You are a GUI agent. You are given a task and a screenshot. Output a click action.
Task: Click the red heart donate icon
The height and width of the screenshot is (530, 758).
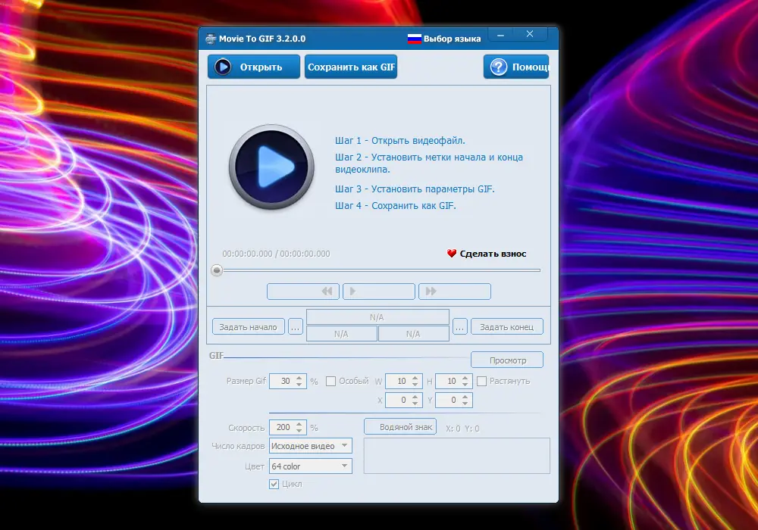(x=452, y=254)
